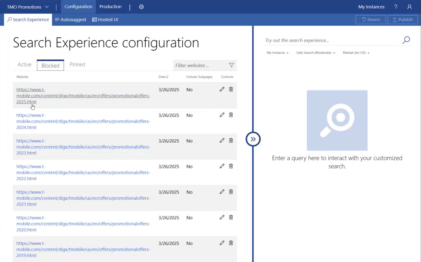The width and height of the screenshot is (421, 262).
Task: Open the promotionaloffers-2023.html link
Action: (83, 147)
